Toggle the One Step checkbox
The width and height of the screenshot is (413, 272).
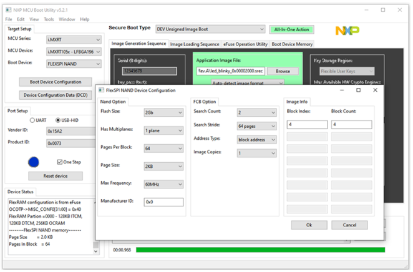point(60,162)
